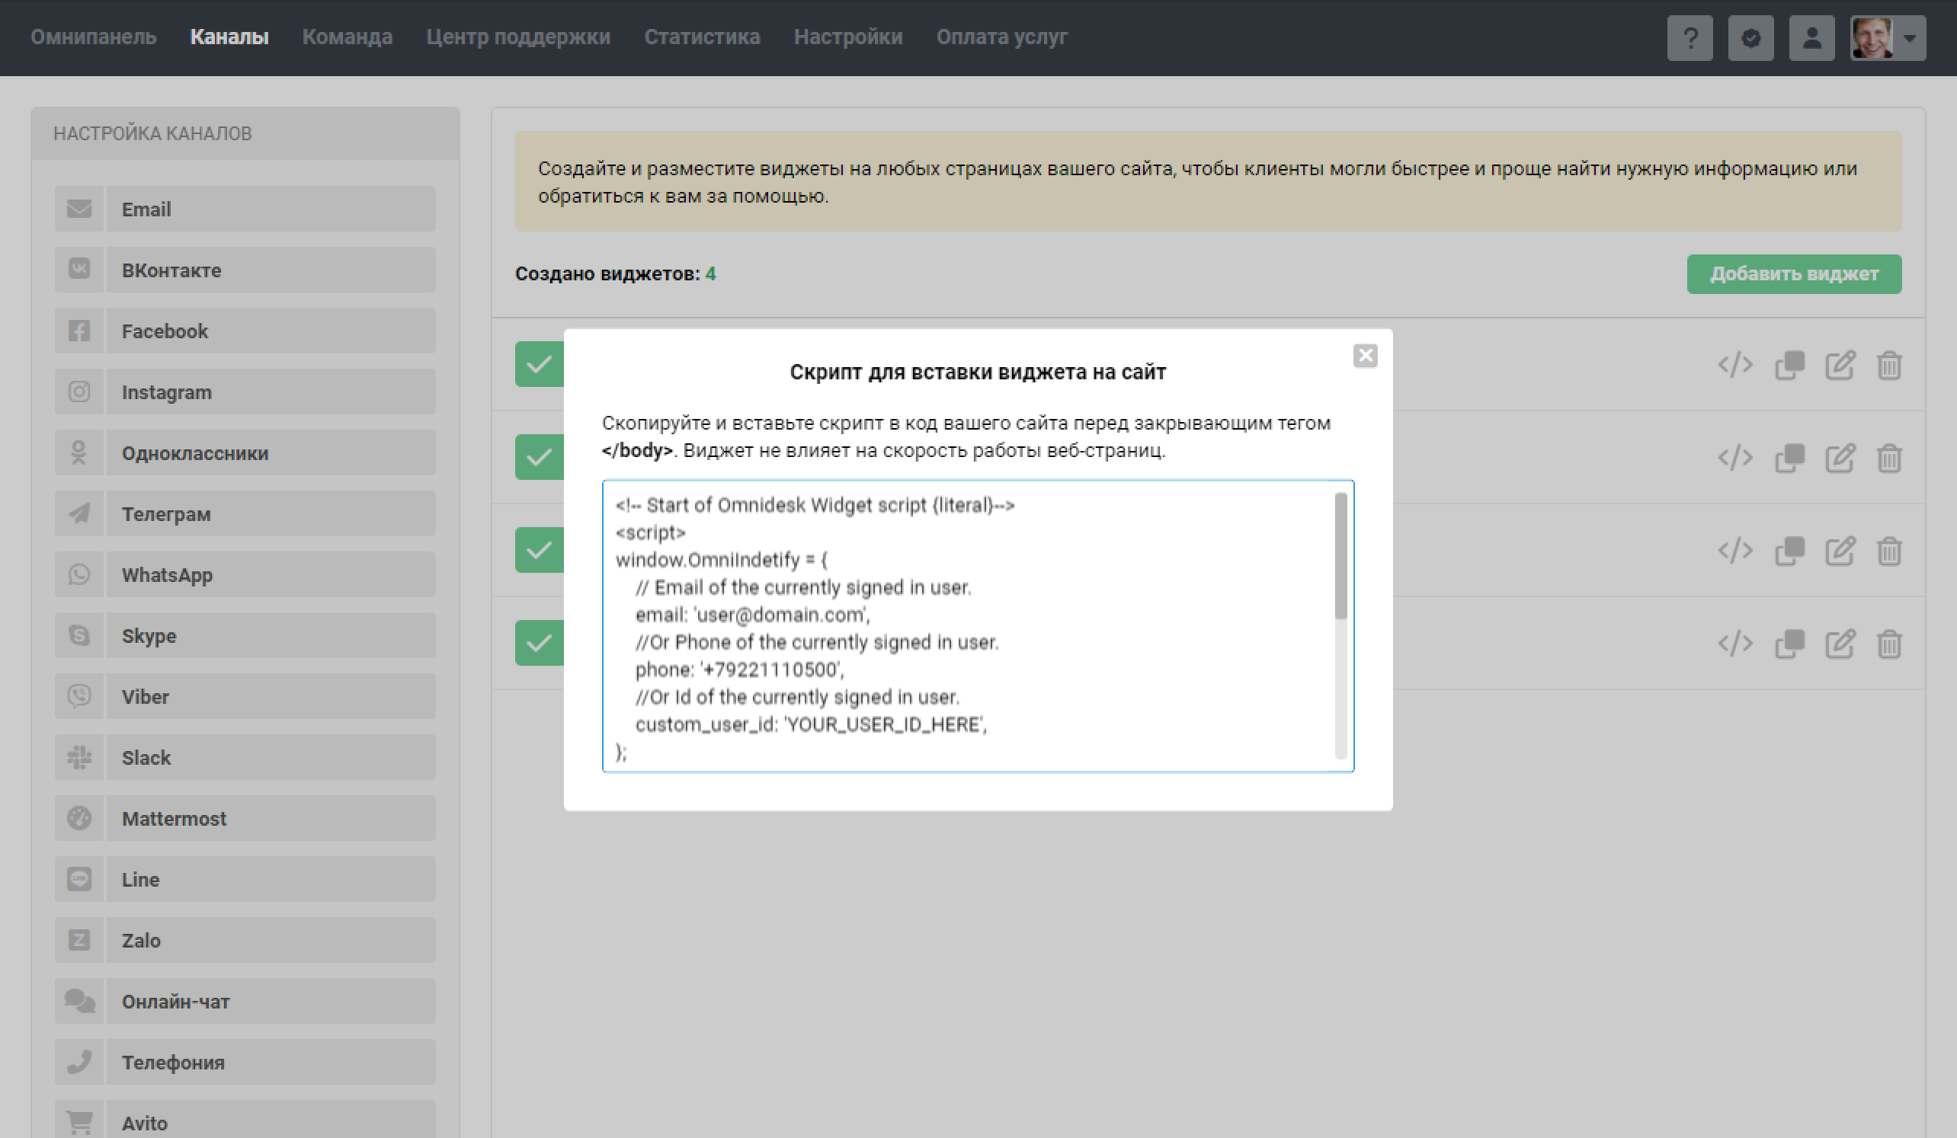This screenshot has height=1138, width=1957.
Task: Click the Telegram paper plane icon
Action: click(x=79, y=514)
